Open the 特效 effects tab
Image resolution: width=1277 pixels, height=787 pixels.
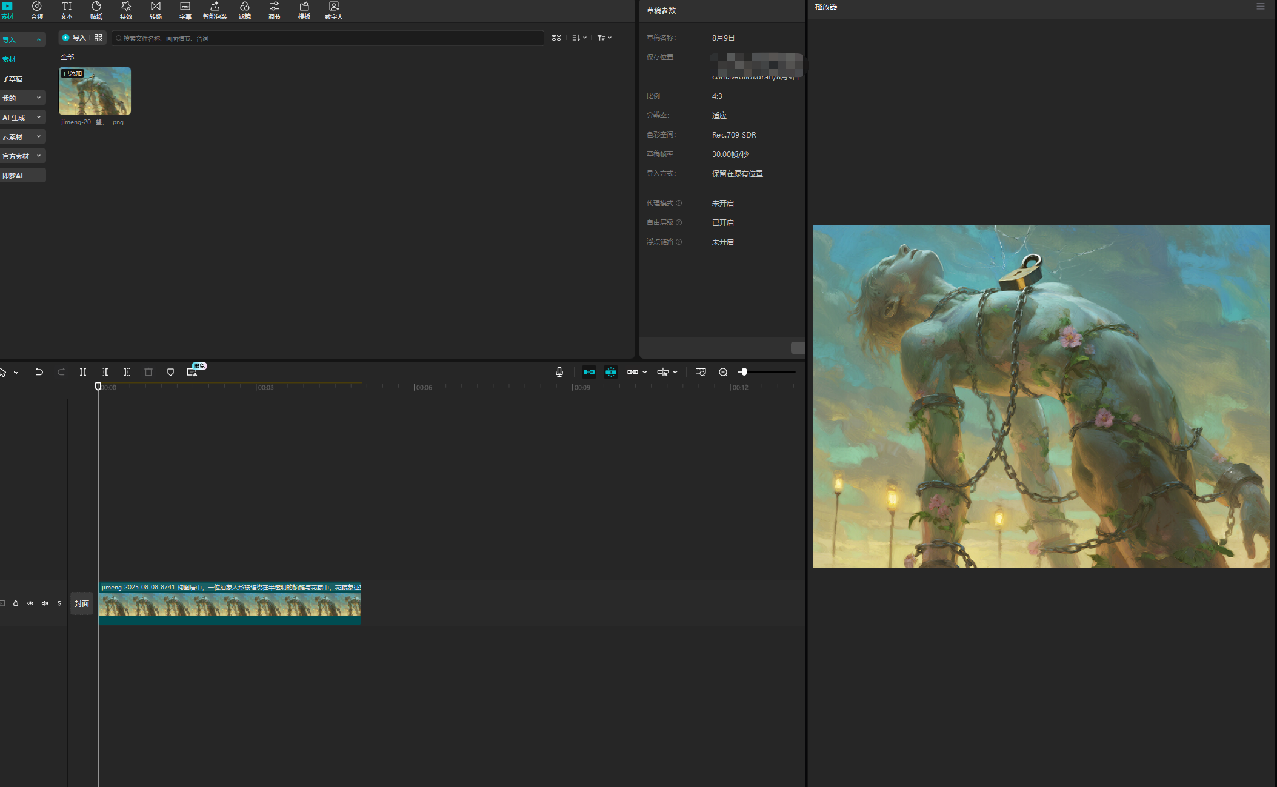[126, 10]
